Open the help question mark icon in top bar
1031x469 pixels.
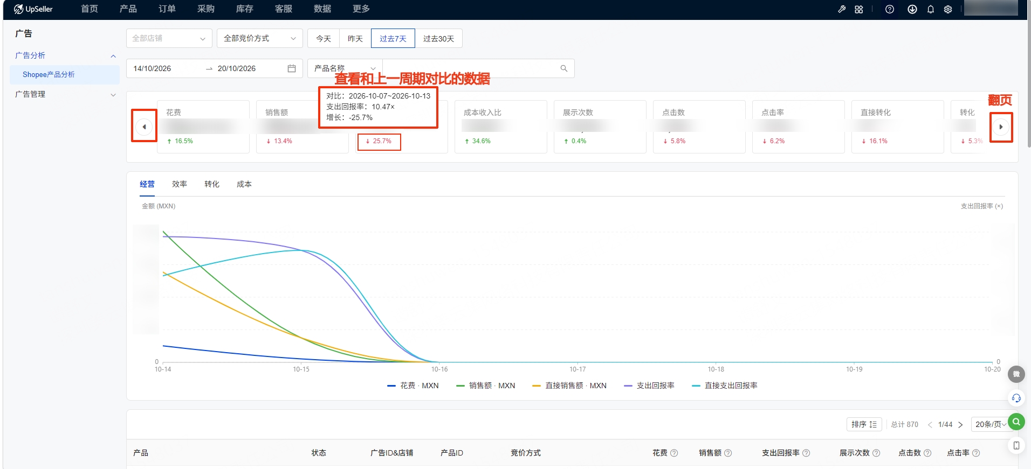pos(890,9)
